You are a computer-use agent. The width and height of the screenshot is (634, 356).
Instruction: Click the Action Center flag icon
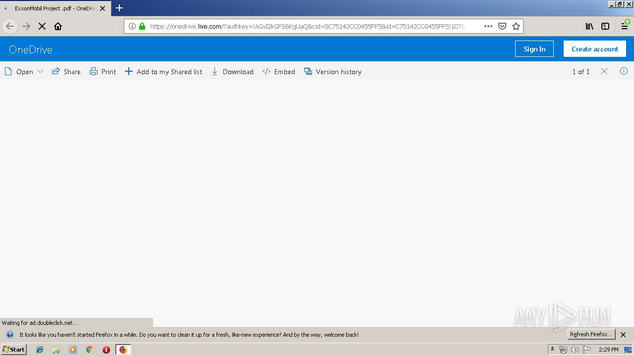coord(587,350)
